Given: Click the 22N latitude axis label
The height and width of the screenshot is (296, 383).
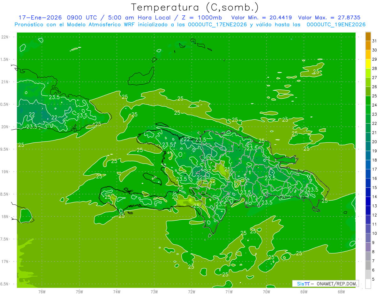Looking at the screenshot, I should pos(5,37).
